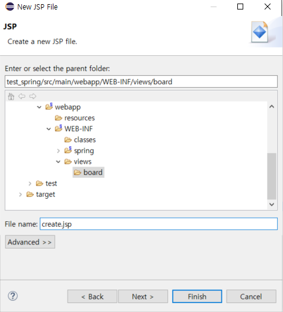Image resolution: width=283 pixels, height=312 pixels.
Task: Cancel the New JSP File dialog
Action: [251, 297]
